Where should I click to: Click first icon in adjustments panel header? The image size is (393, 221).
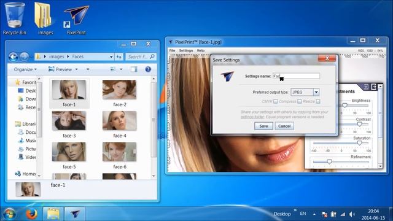(x=366, y=87)
